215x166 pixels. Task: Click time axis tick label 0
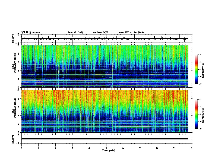click(x=21, y=148)
